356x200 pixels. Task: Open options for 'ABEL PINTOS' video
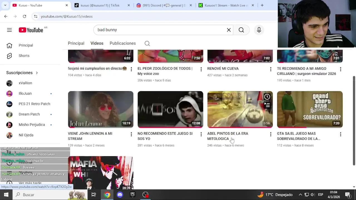tap(271, 134)
